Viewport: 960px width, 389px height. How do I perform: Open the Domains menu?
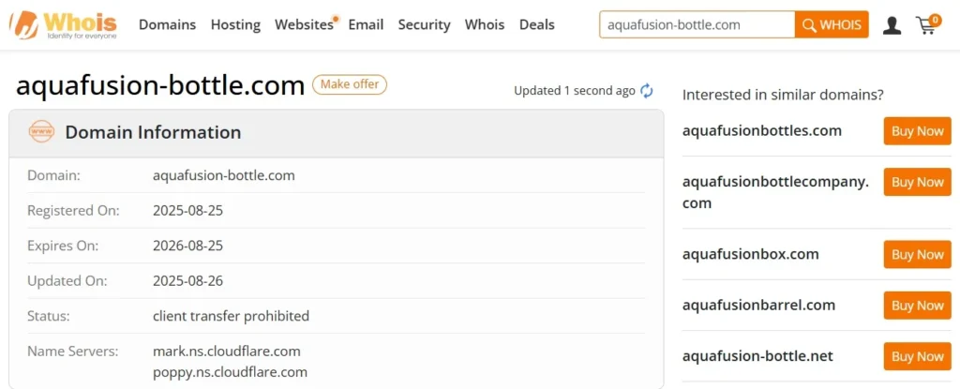tap(167, 24)
